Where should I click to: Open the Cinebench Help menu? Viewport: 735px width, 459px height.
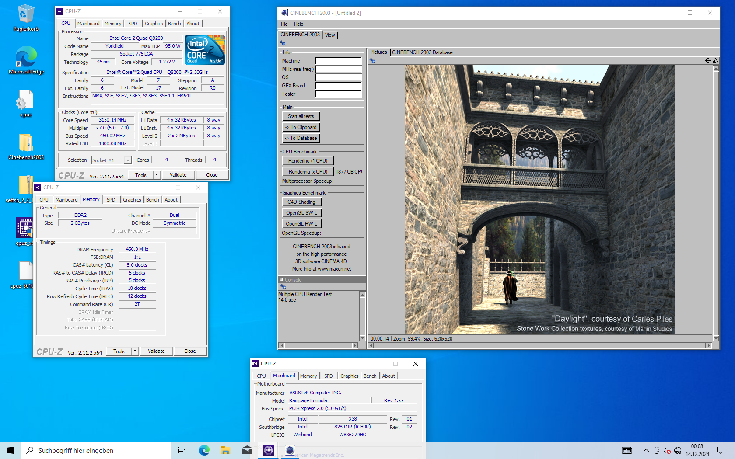pyautogui.click(x=298, y=24)
